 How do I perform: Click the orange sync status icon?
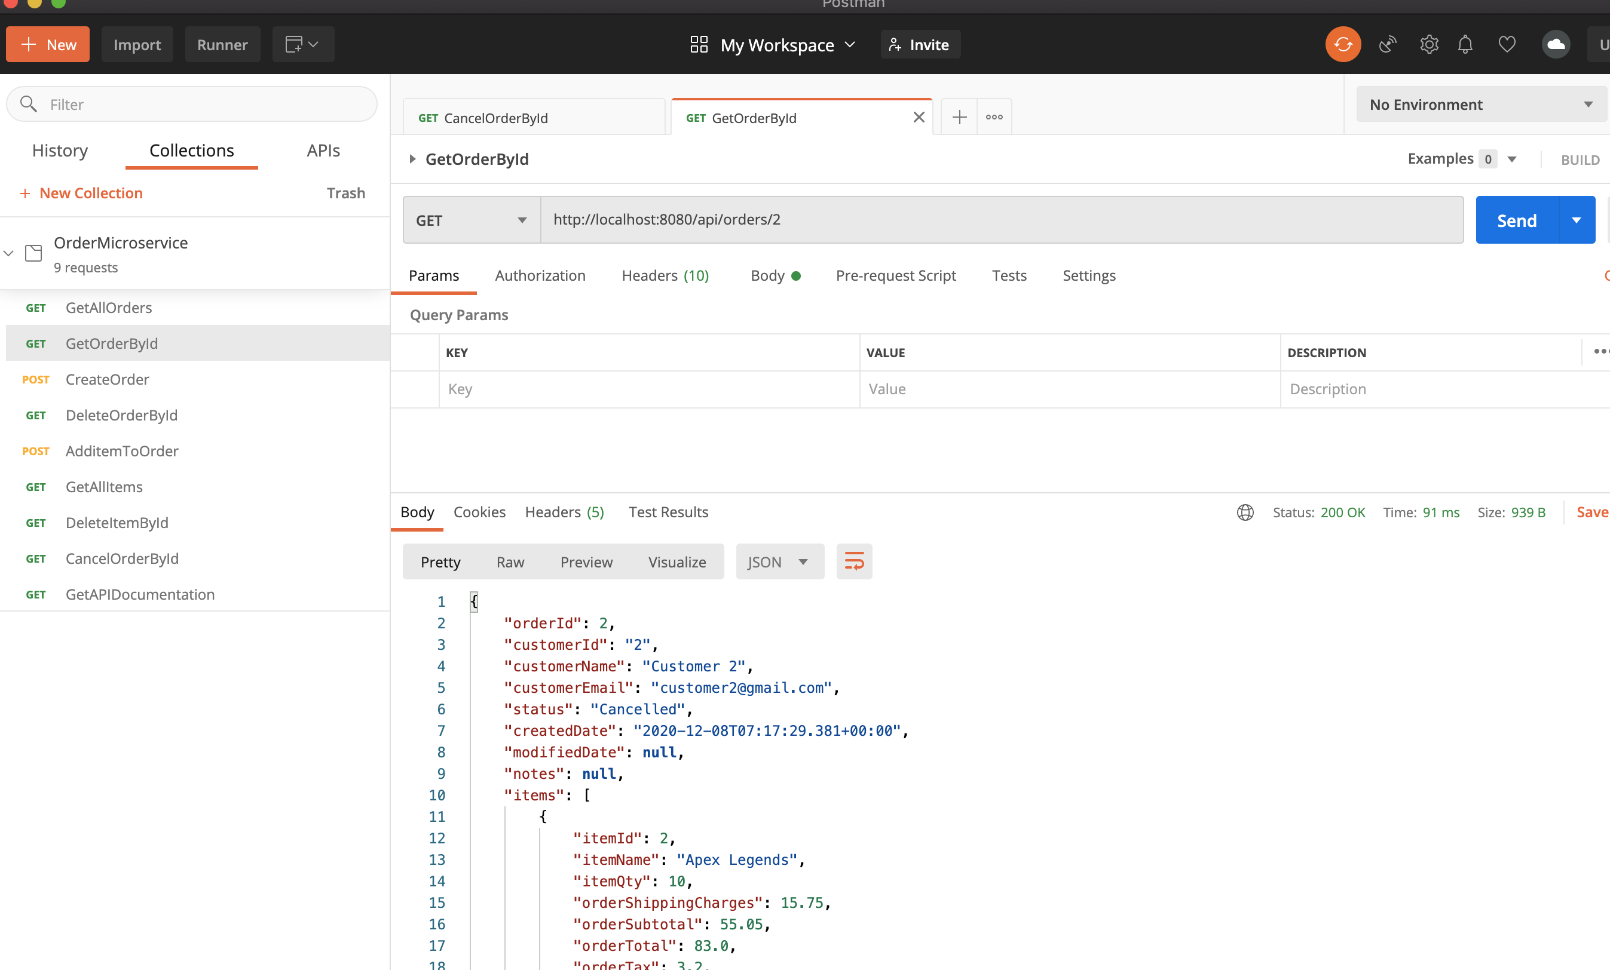[x=1343, y=44]
